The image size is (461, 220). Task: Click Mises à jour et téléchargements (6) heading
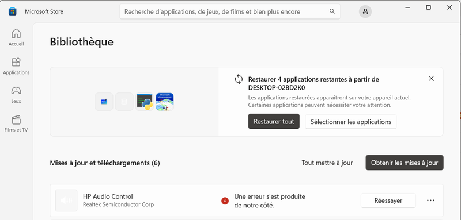click(105, 163)
